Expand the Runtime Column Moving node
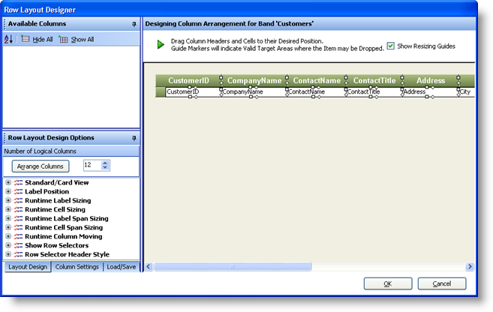This screenshot has height=312, width=493. click(8, 236)
